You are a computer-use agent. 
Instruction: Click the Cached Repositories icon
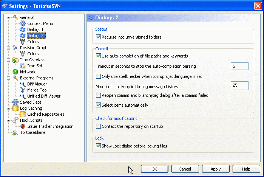(23, 114)
